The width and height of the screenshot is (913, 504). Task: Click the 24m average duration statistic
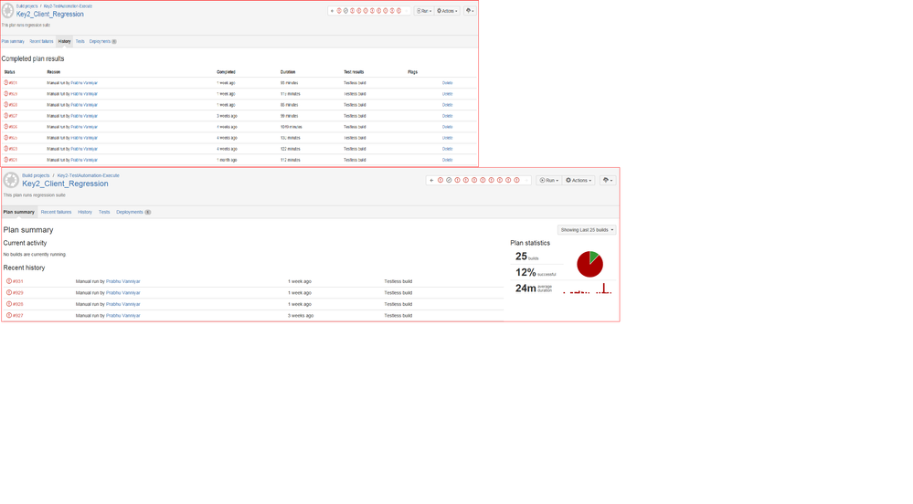click(x=534, y=289)
